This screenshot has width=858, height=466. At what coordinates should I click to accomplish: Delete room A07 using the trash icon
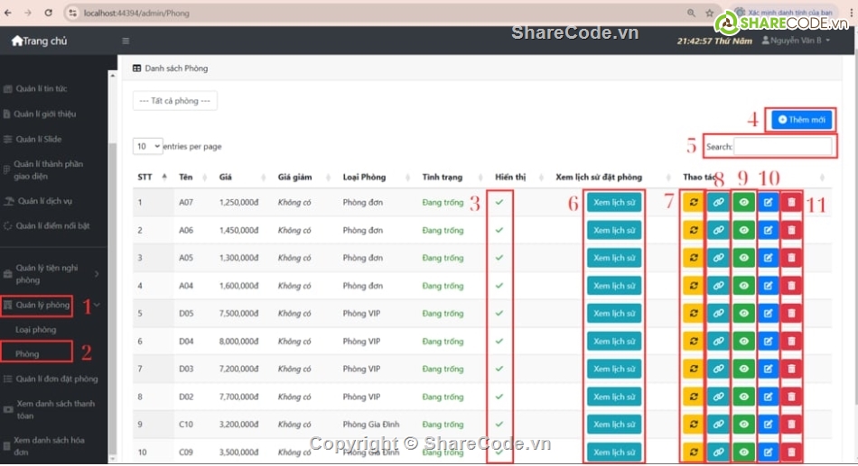click(x=791, y=202)
